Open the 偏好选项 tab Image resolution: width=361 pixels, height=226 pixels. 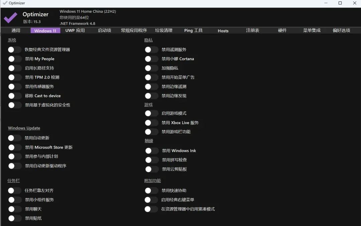pyautogui.click(x=341, y=30)
